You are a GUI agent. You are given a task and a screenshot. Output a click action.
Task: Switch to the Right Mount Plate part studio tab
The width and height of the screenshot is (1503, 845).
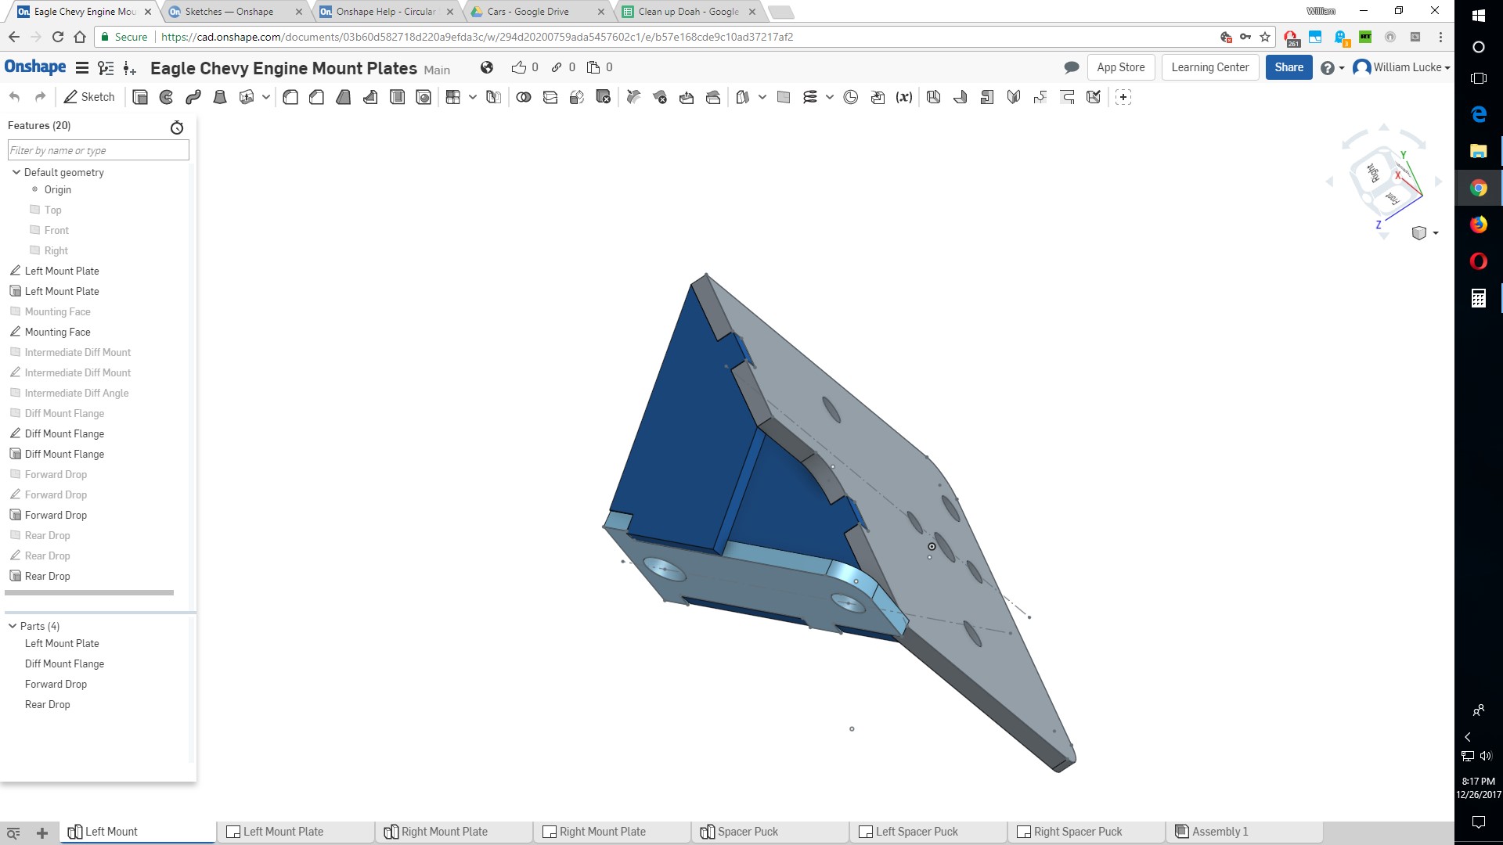tap(444, 832)
